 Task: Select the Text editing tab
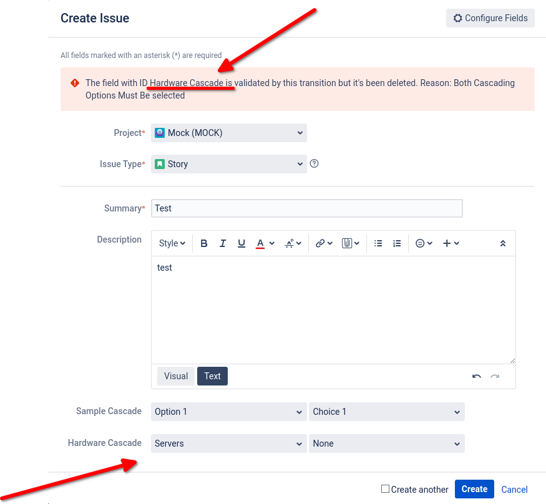click(x=212, y=376)
